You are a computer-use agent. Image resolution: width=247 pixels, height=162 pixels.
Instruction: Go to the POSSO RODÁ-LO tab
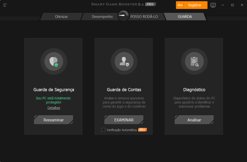tap(144, 17)
